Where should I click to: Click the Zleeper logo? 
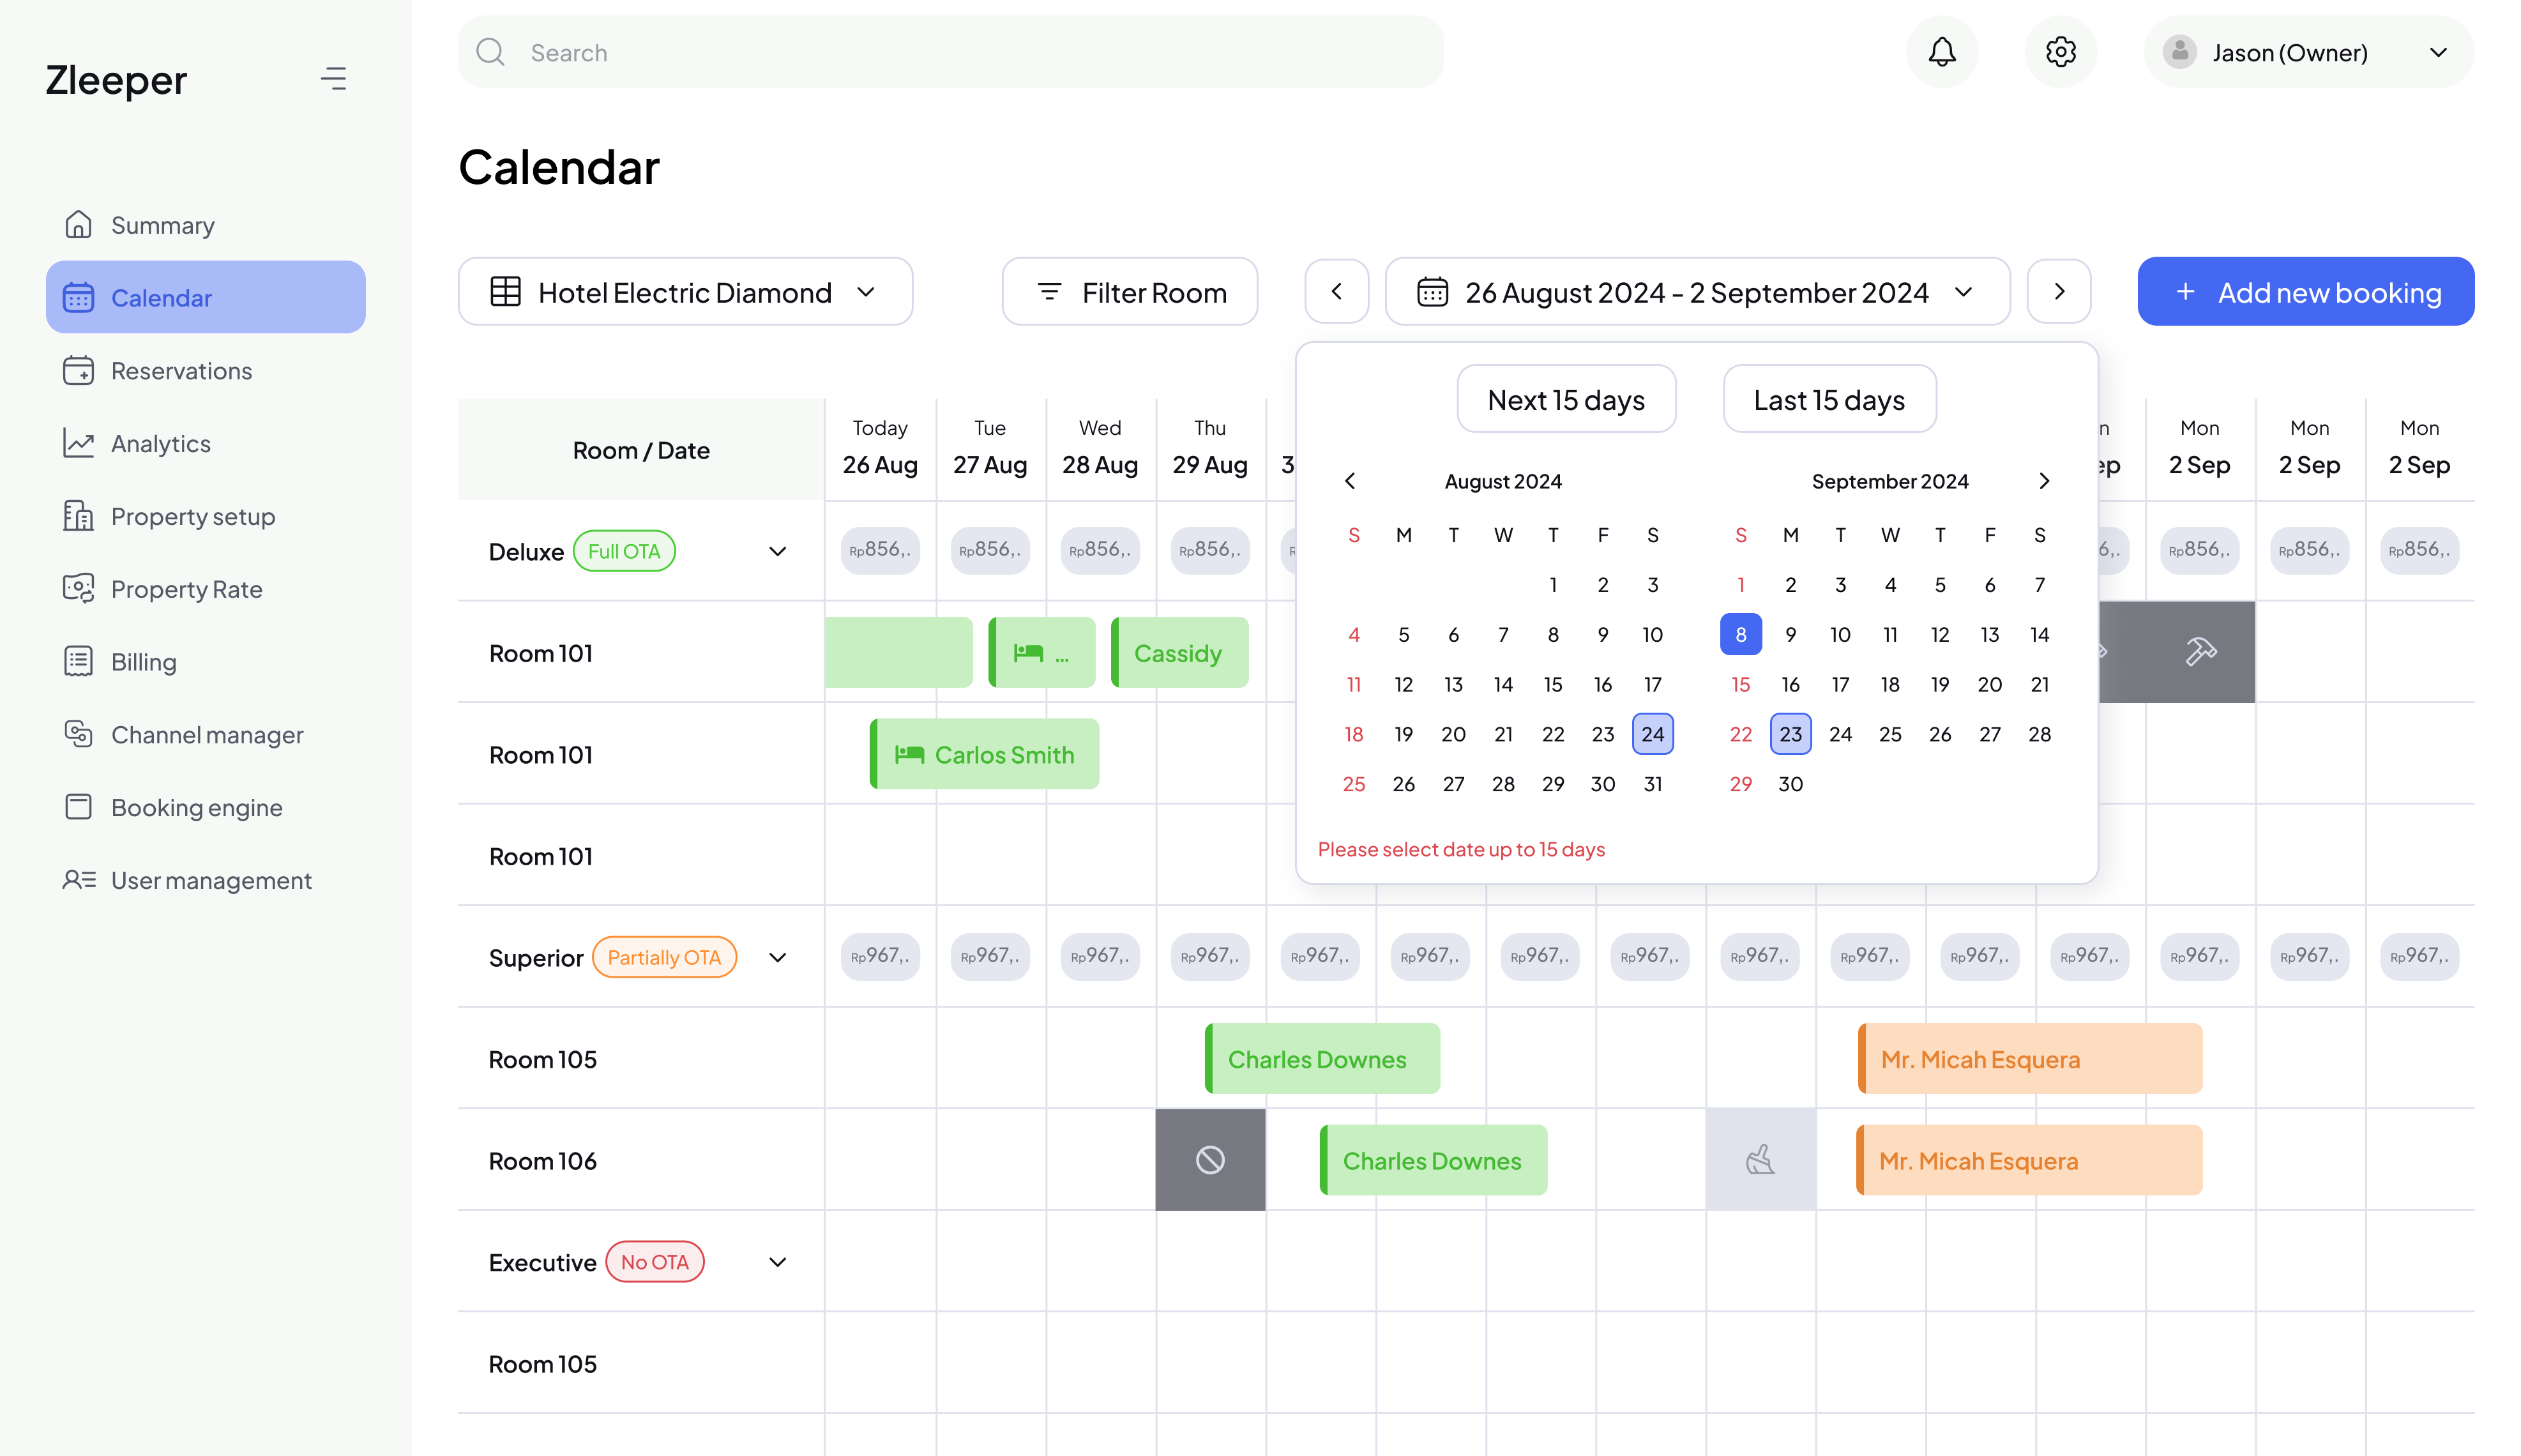(x=116, y=80)
